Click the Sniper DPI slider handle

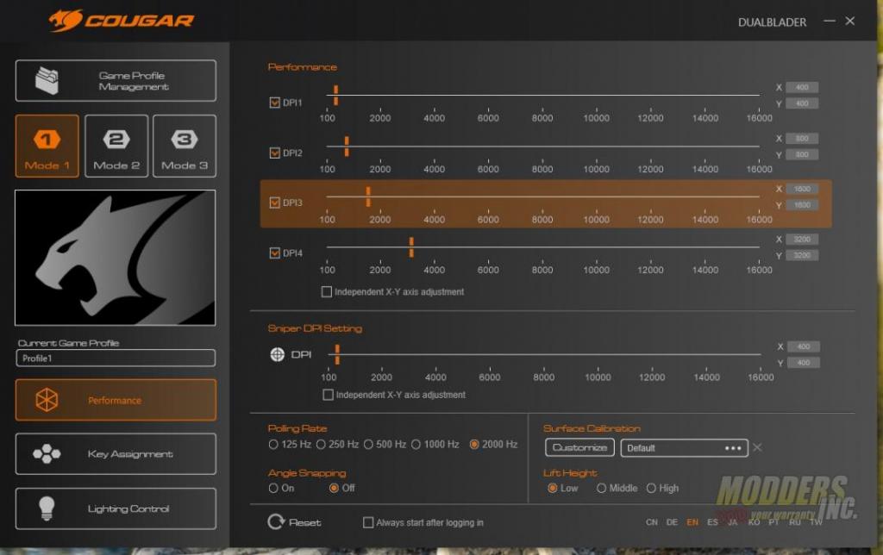point(337,354)
